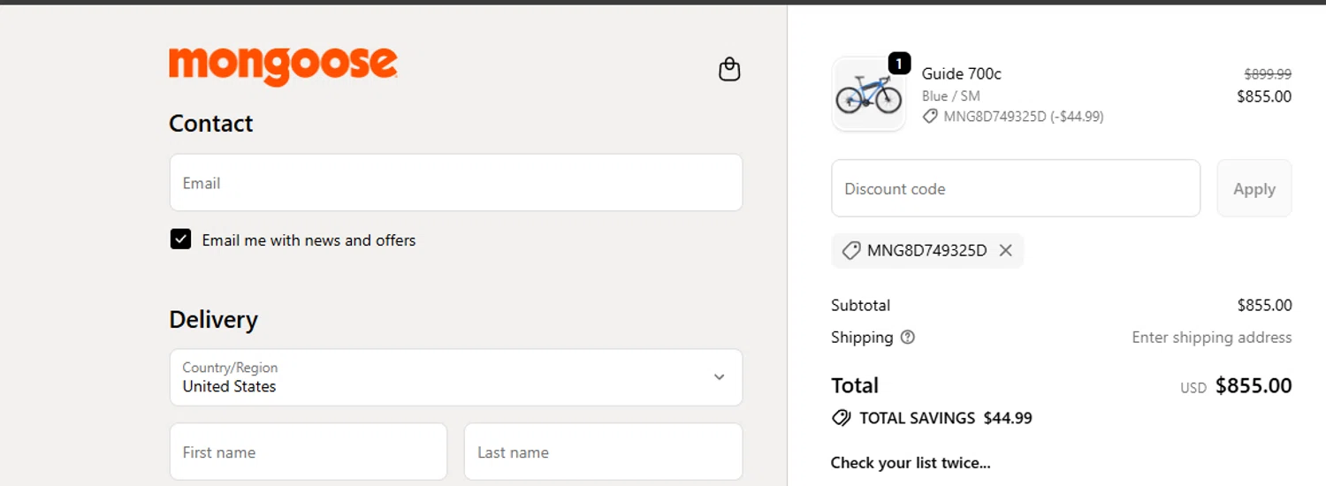Click the First name field
The image size is (1326, 486).
coord(309,452)
